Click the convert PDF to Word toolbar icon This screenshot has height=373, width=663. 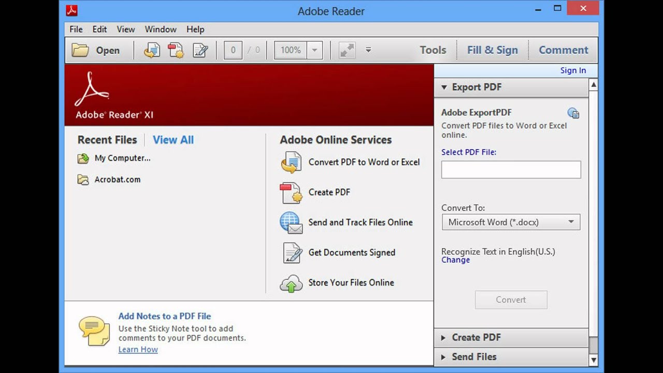click(152, 50)
